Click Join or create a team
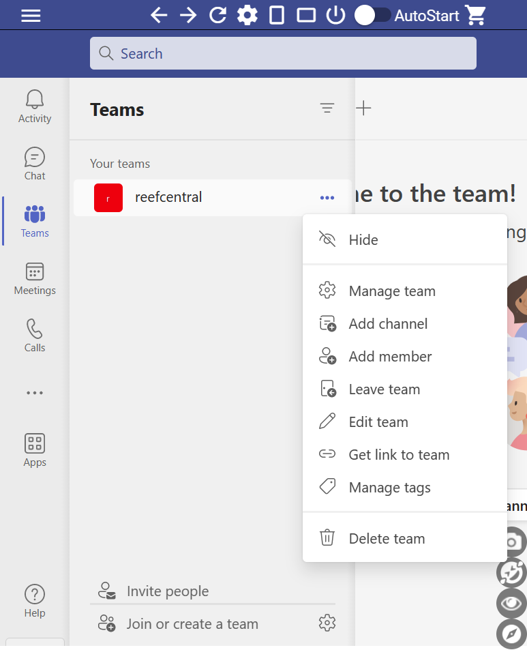This screenshot has height=650, width=527. (192, 623)
